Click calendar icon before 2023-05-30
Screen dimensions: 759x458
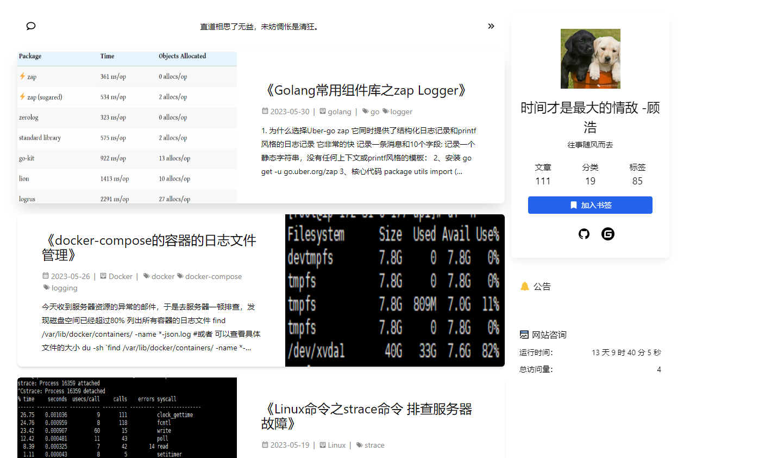pyautogui.click(x=265, y=111)
